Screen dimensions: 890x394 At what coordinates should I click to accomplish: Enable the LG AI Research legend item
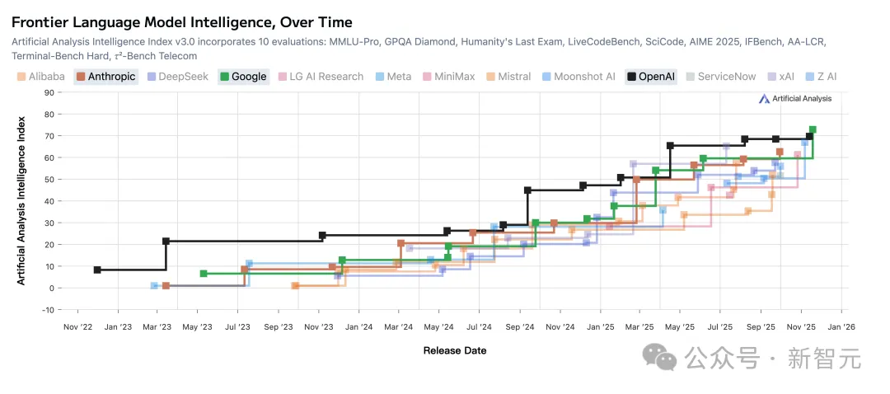[x=321, y=77]
